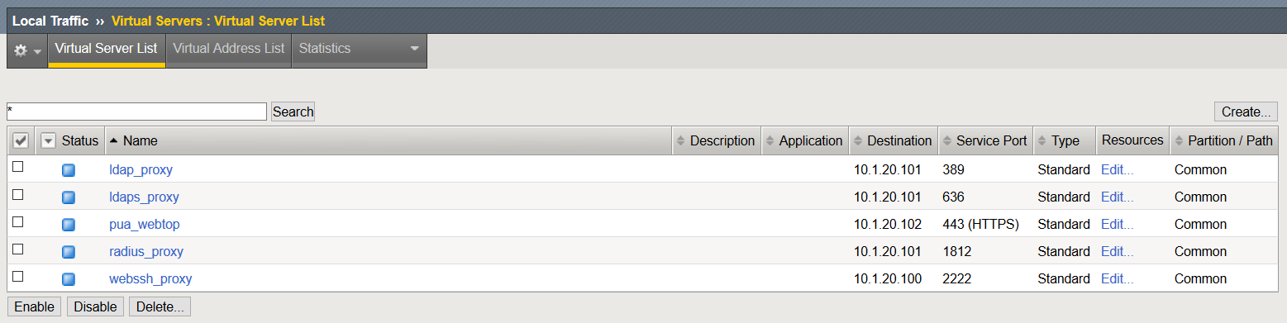Screen dimensions: 1287x323
Task: Click the Create... button
Action: point(1246,112)
